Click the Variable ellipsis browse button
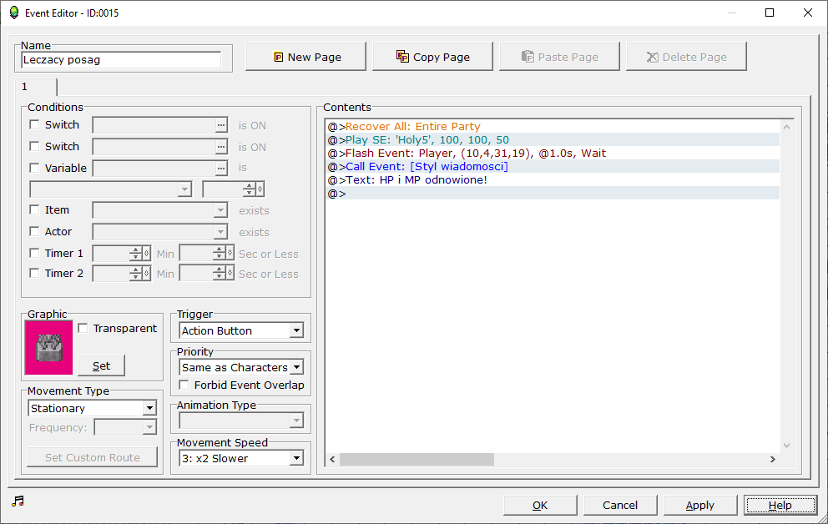 (x=221, y=169)
